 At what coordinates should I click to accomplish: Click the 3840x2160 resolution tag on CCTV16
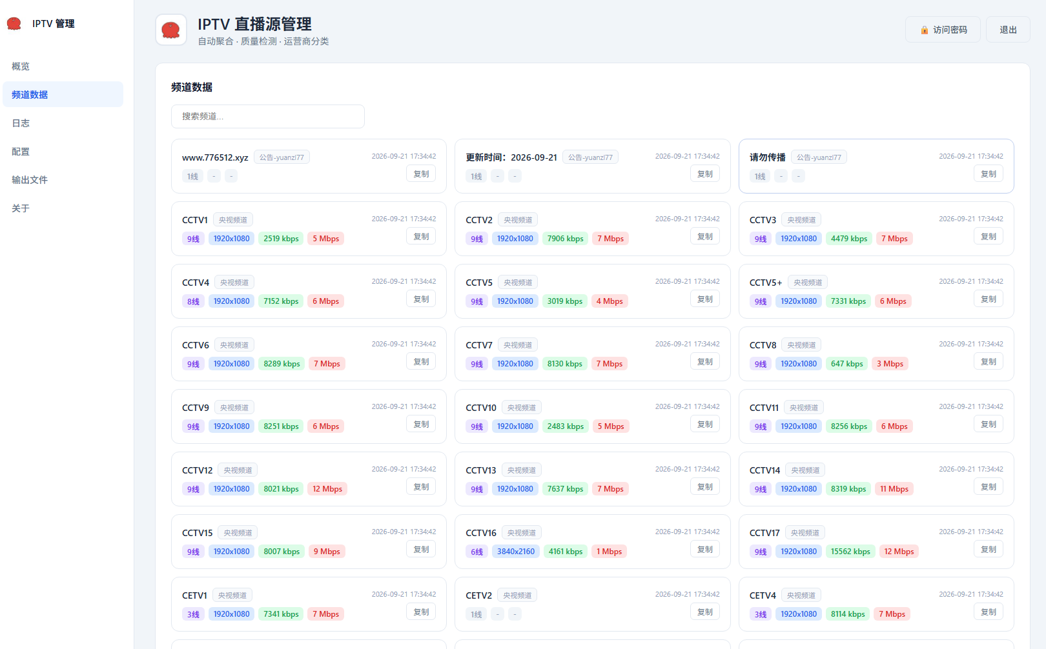pos(516,552)
